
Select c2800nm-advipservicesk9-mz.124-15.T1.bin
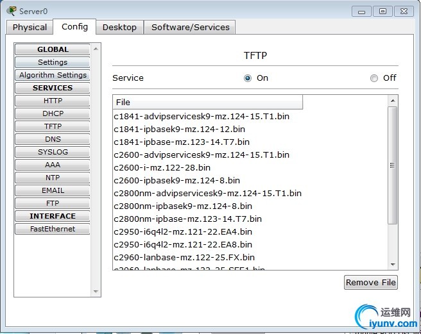click(207, 194)
